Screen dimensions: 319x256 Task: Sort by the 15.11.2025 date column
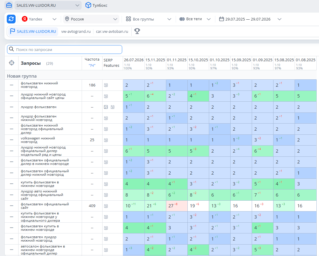(155, 60)
